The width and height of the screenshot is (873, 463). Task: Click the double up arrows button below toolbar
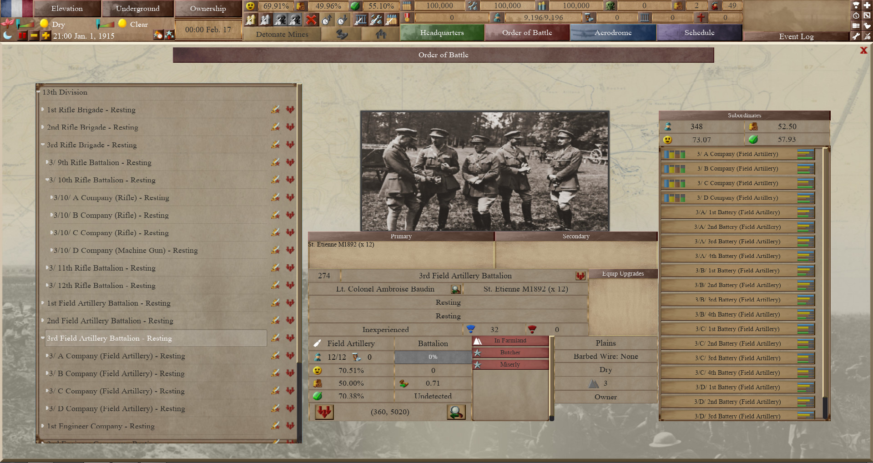coord(381,34)
